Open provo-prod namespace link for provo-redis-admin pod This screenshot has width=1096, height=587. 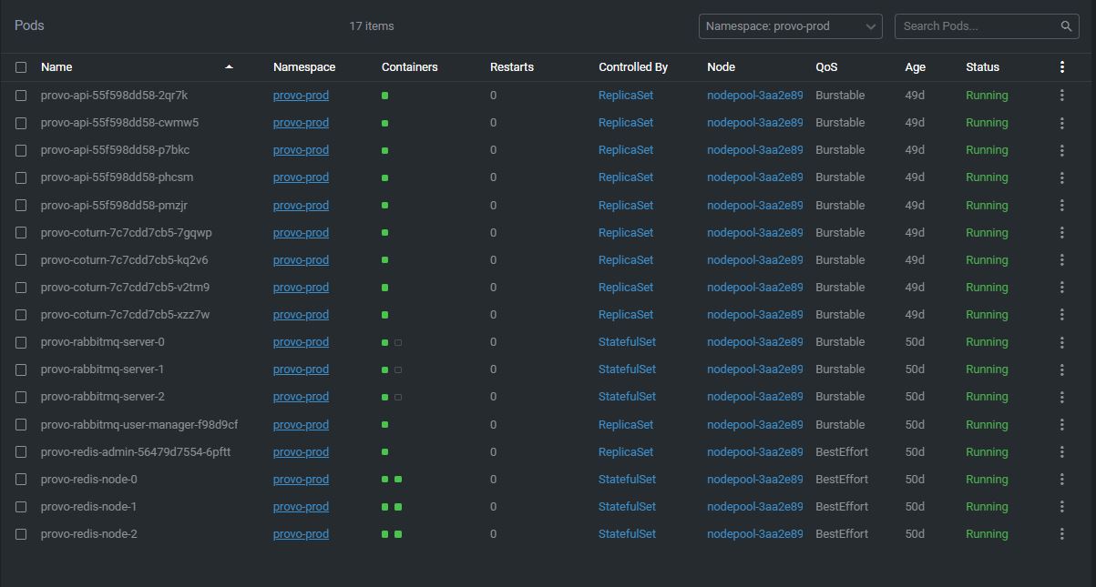pyautogui.click(x=301, y=452)
